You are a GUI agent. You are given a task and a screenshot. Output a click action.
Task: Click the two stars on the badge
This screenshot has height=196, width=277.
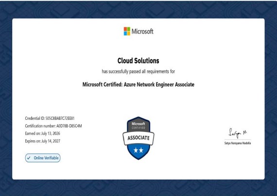[138, 150]
